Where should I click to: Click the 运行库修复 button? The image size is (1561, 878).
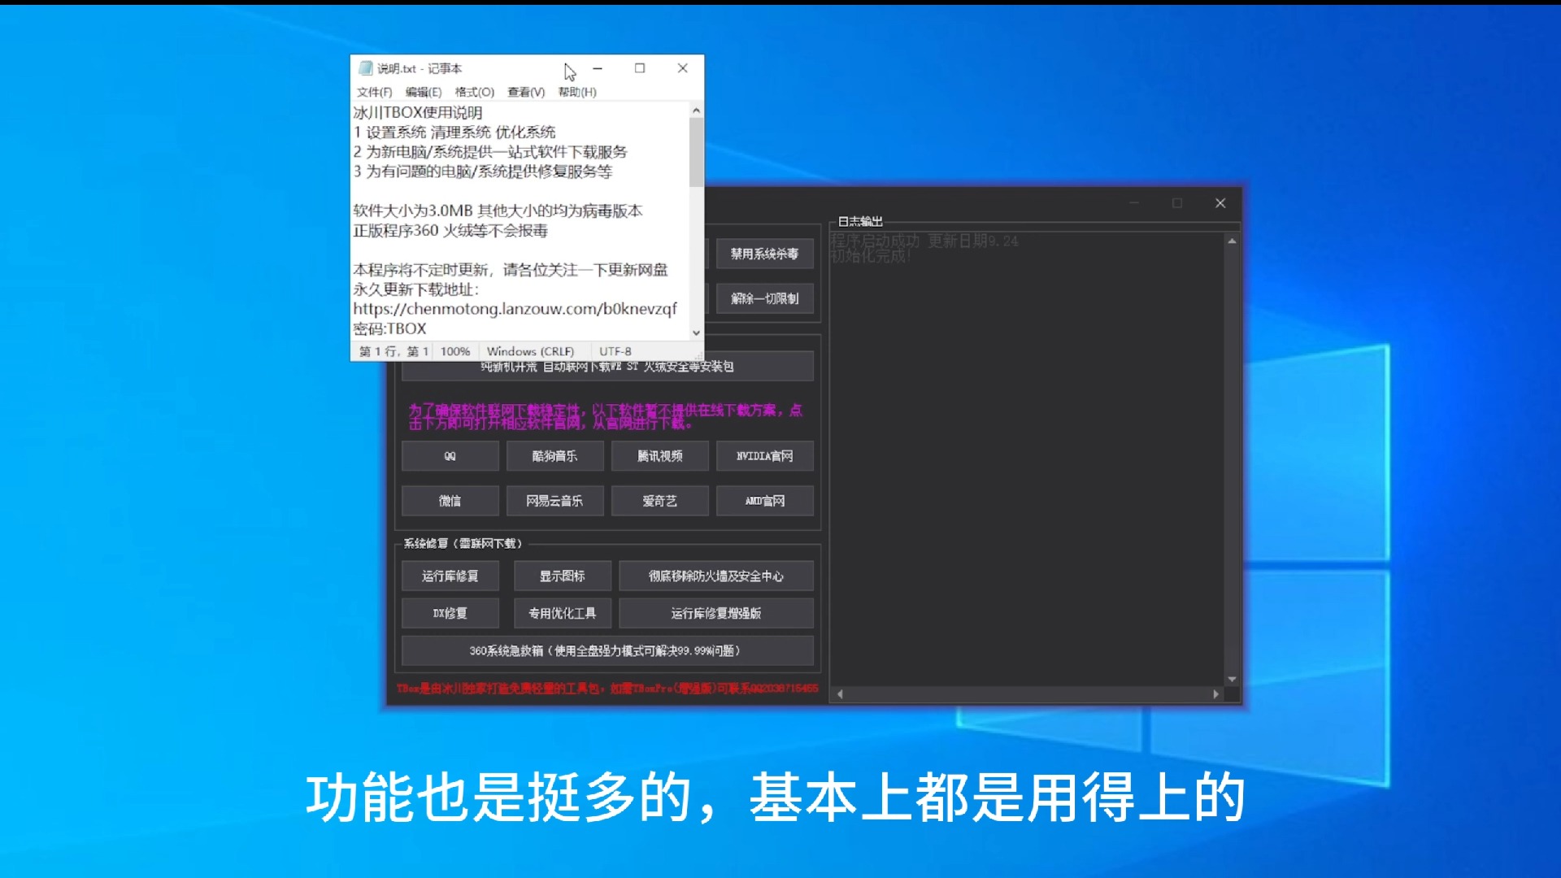click(x=450, y=576)
